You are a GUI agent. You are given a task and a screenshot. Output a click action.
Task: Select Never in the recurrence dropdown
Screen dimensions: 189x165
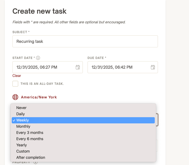[21, 108]
